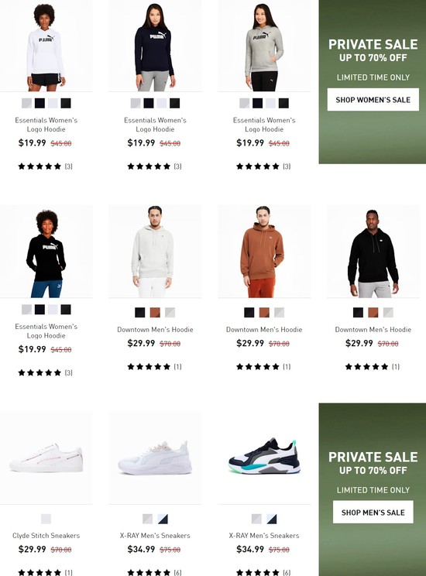The width and height of the screenshot is (426, 576).
Task: Select the brown swatch under the grey Downtown Men's Hoodie
Action: tap(155, 313)
